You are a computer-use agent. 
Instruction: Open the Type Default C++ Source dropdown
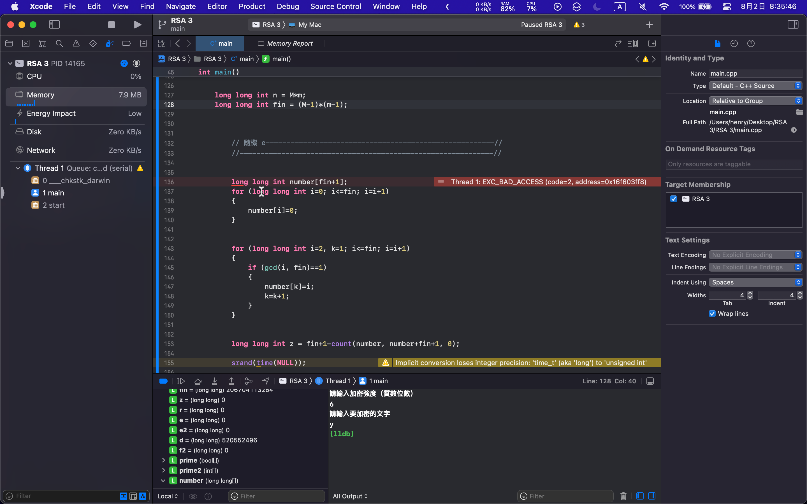tap(755, 86)
